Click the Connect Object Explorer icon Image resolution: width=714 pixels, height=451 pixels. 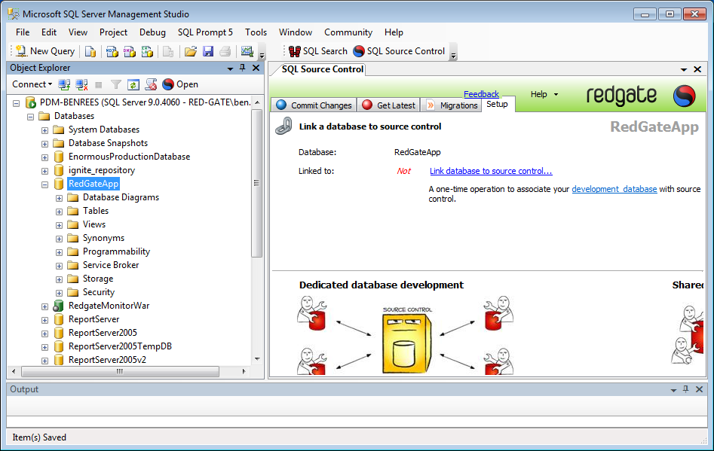click(x=64, y=84)
